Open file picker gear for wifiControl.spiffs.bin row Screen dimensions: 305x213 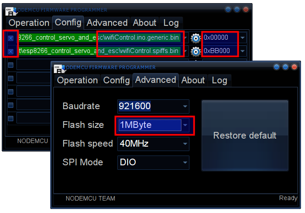(196, 52)
